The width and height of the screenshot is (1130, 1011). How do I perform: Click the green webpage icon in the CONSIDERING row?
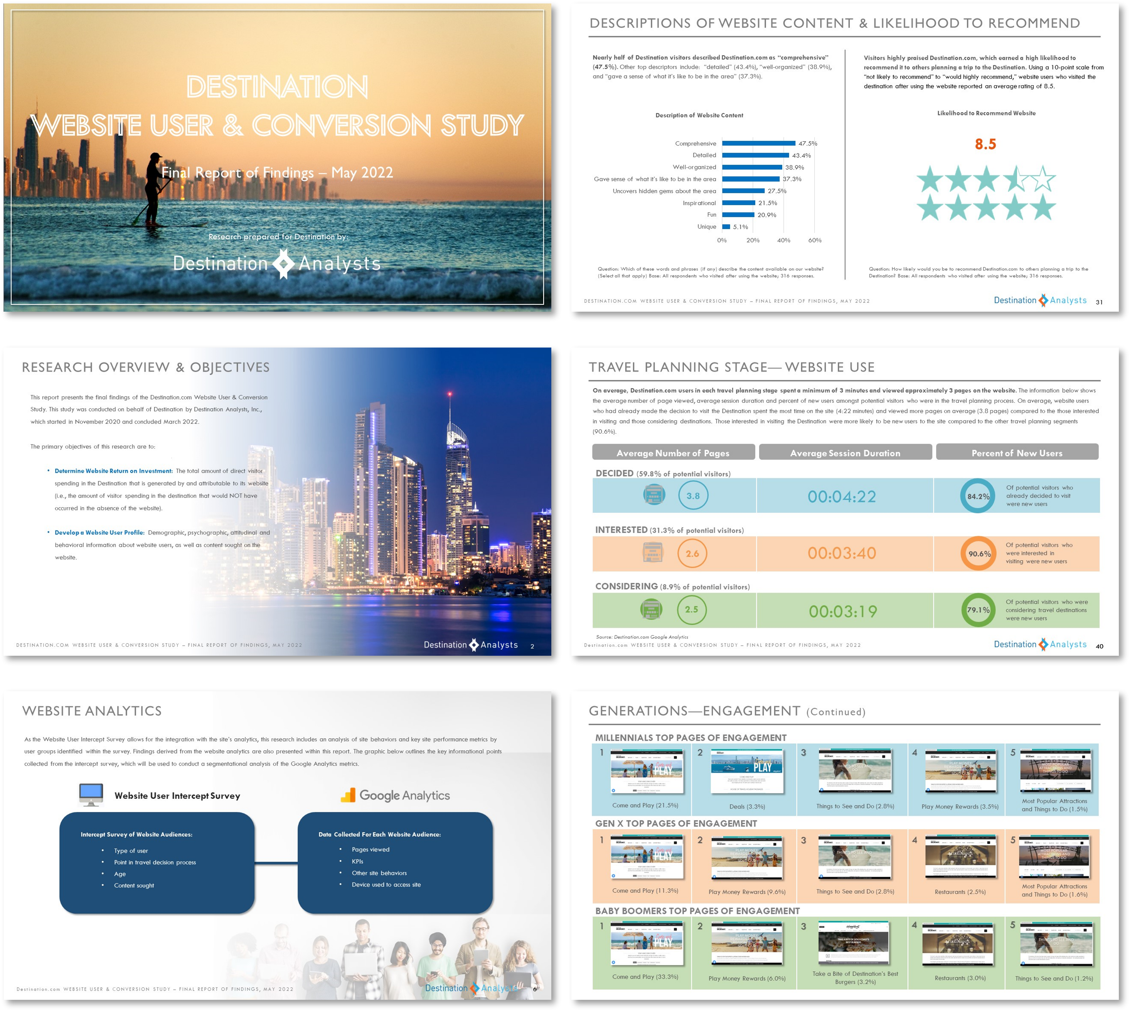[651, 609]
